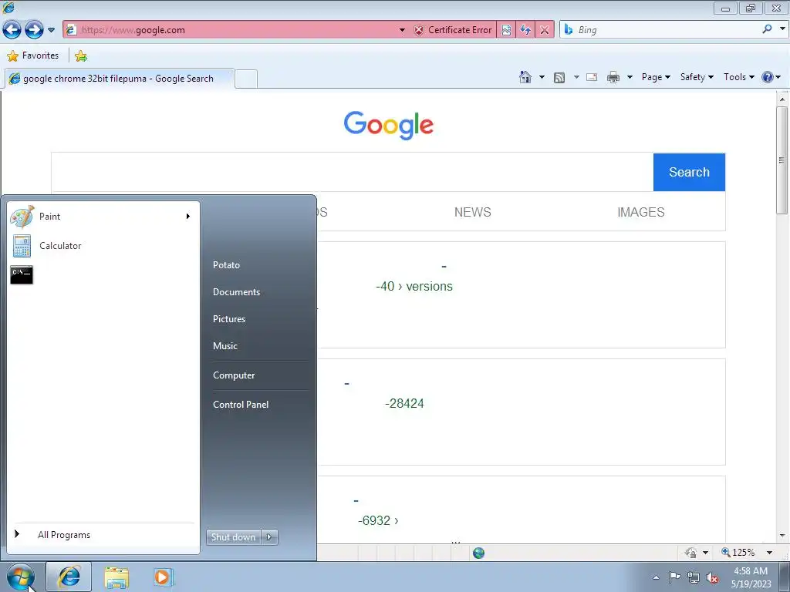The width and height of the screenshot is (790, 592).
Task: Open Windows Explorer taskbar icon
Action: tap(116, 577)
